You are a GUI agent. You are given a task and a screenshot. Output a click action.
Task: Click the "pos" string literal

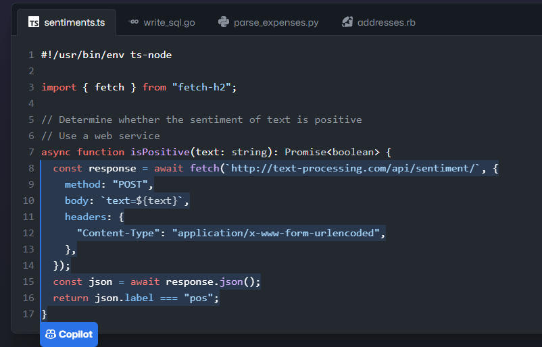tap(199, 298)
